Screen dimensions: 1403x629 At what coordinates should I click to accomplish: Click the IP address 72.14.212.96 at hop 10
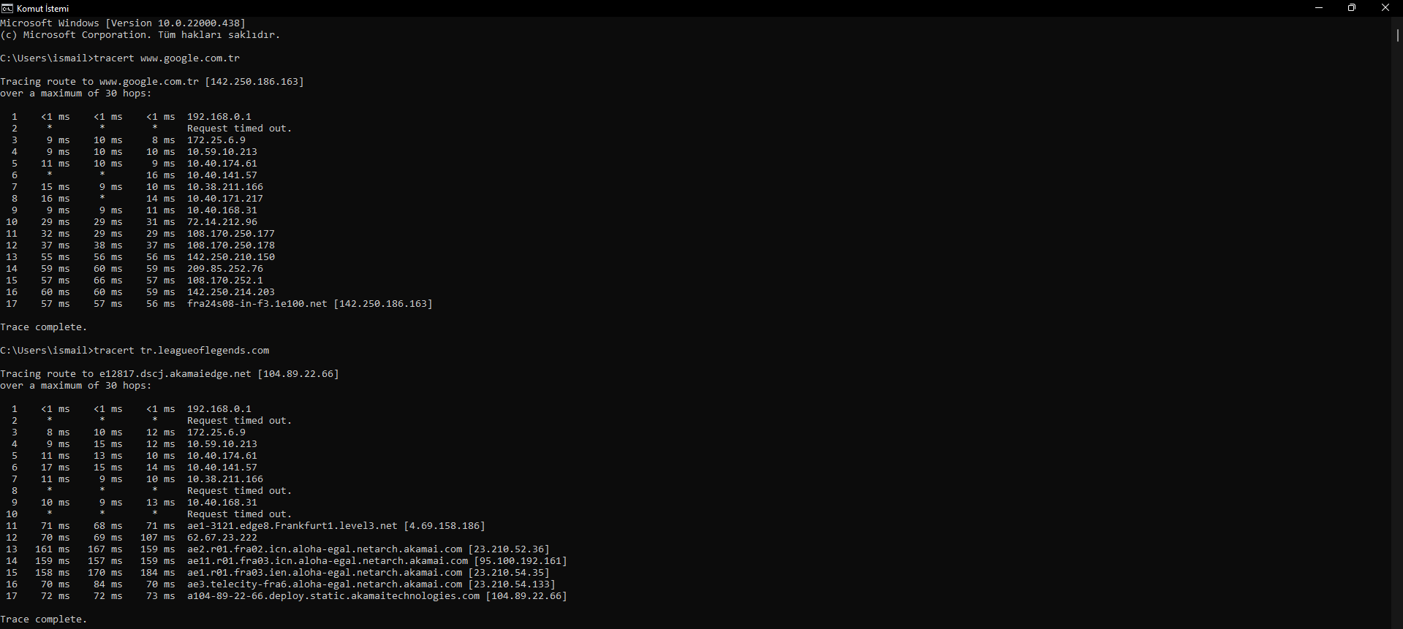(222, 222)
